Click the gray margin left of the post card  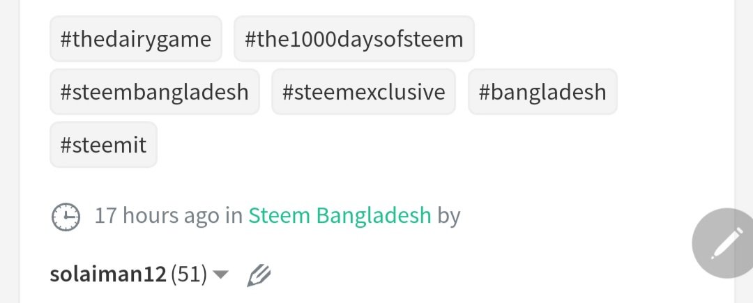coord(10,152)
